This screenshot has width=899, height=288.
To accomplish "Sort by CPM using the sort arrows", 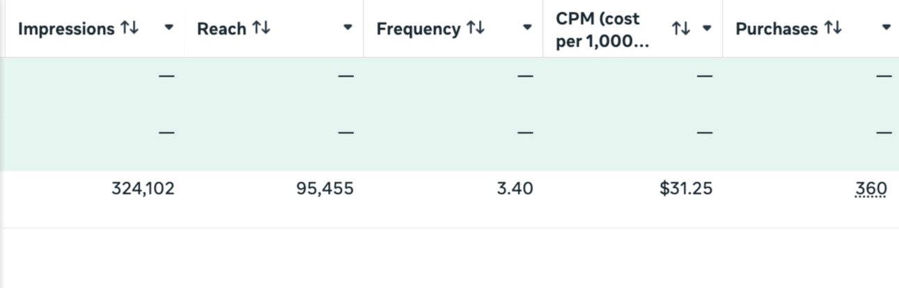I will pyautogui.click(x=681, y=29).
